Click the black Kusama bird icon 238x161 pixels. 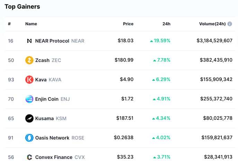pyautogui.click(x=29, y=118)
